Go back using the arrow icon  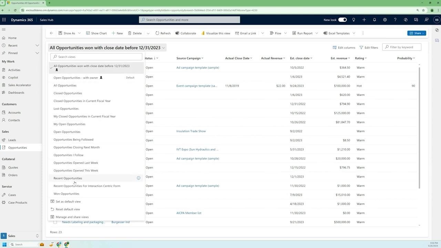[x=51, y=33]
